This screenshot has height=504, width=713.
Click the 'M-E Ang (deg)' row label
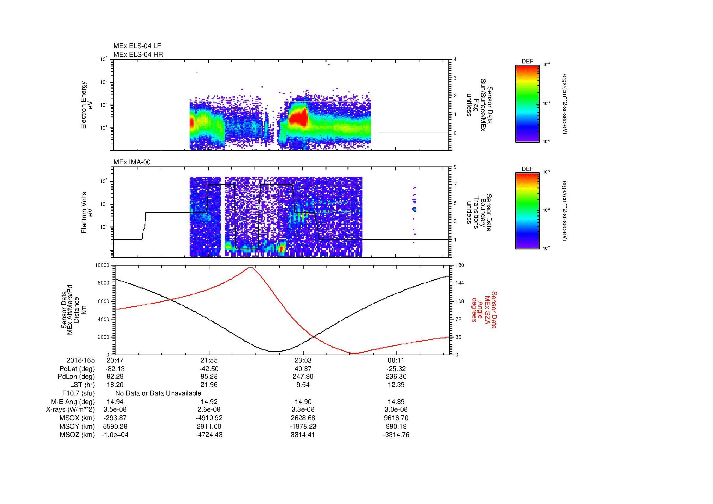coord(73,402)
